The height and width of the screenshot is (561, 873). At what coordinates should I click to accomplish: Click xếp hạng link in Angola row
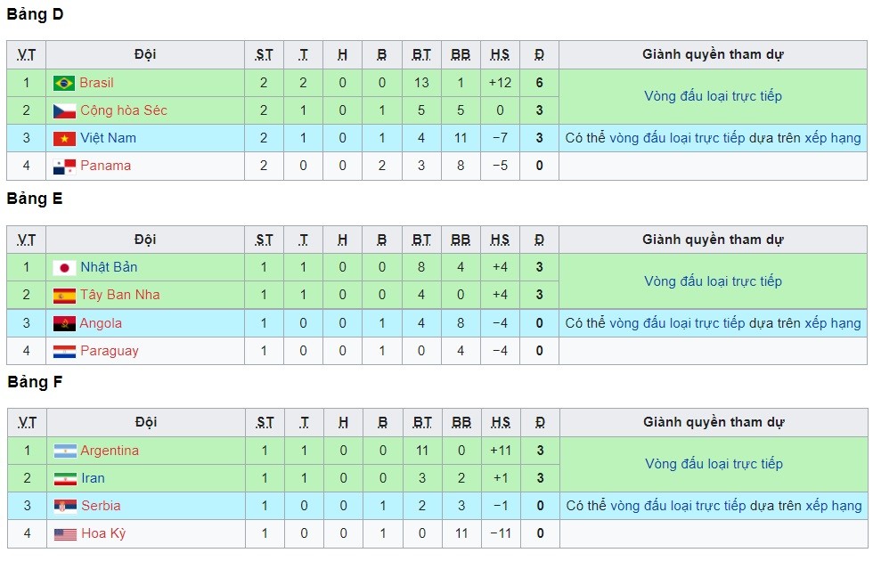pyautogui.click(x=833, y=323)
